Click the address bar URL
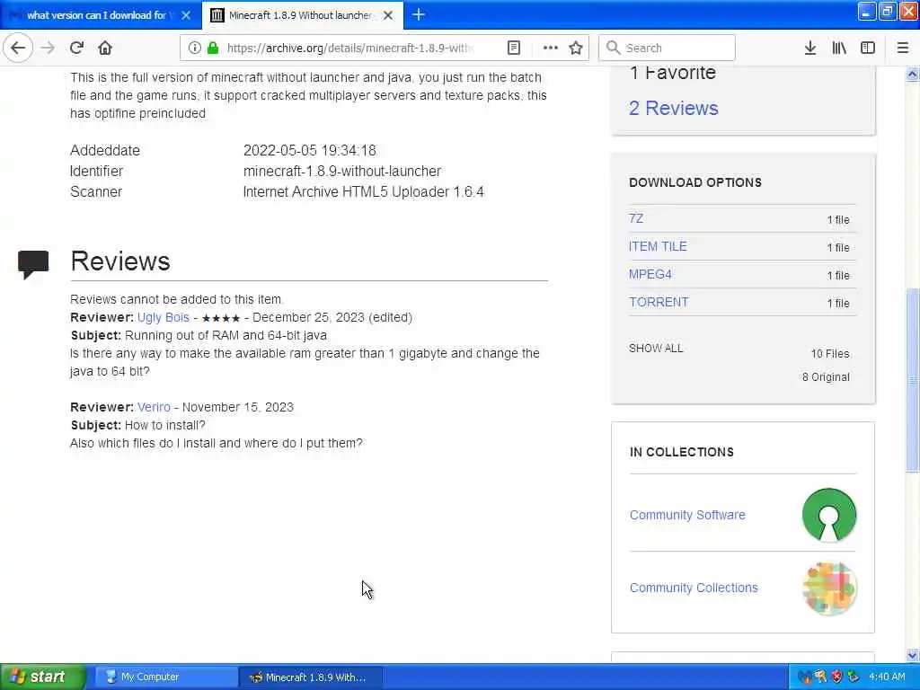The image size is (920, 690). click(x=349, y=48)
